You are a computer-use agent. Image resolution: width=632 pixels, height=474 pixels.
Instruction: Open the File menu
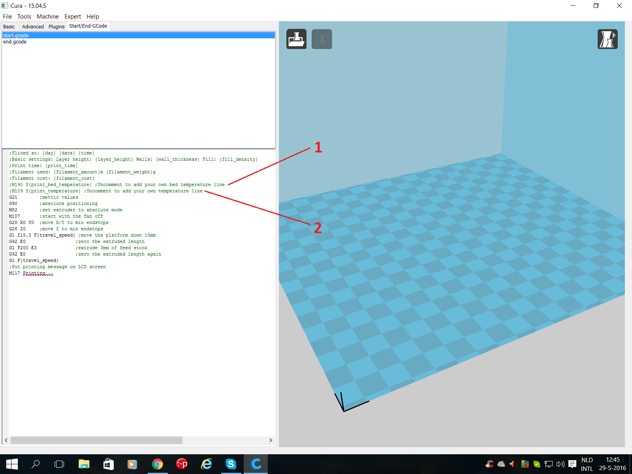pyautogui.click(x=7, y=17)
